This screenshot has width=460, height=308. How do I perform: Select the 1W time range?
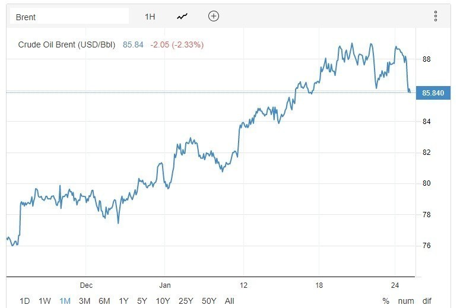(x=45, y=301)
